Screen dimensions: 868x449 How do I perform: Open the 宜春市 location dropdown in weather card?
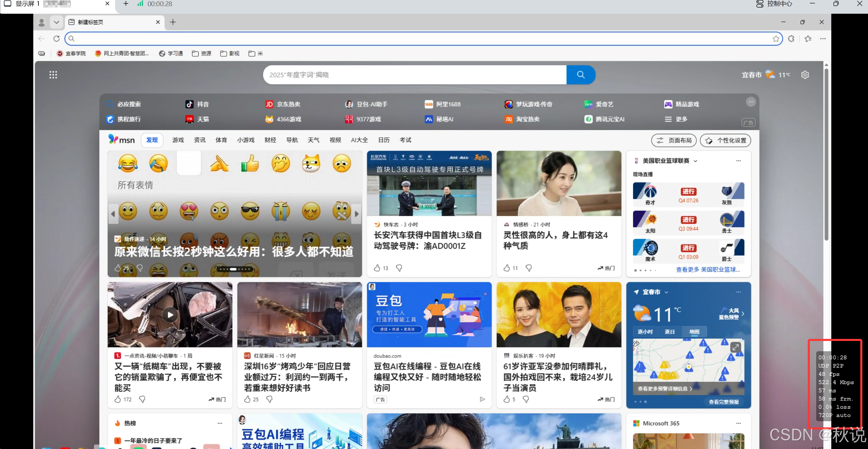tap(667, 292)
